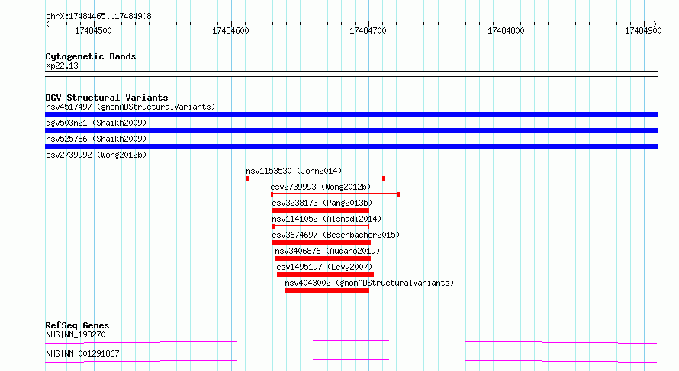
Task: Click the 17484700 ruler position label
Action: click(x=368, y=30)
